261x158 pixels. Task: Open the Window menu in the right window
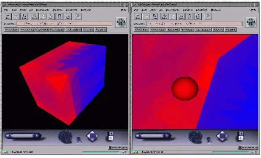click(x=216, y=10)
